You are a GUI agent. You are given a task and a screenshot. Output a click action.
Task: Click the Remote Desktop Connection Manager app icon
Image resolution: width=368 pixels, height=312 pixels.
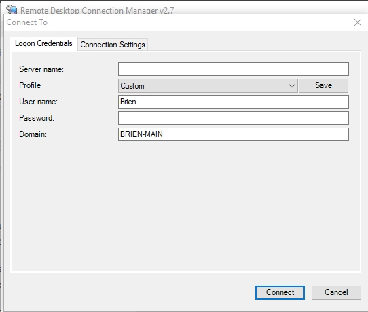click(x=12, y=9)
